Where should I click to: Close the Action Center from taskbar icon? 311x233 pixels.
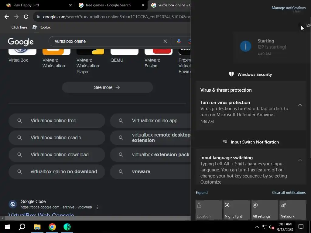point(301,227)
